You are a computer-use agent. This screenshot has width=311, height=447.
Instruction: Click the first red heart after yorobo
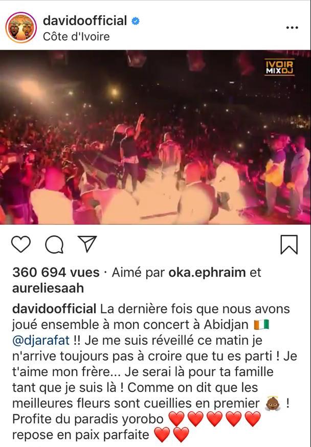177,419
